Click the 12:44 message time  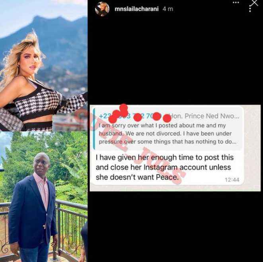(232, 180)
